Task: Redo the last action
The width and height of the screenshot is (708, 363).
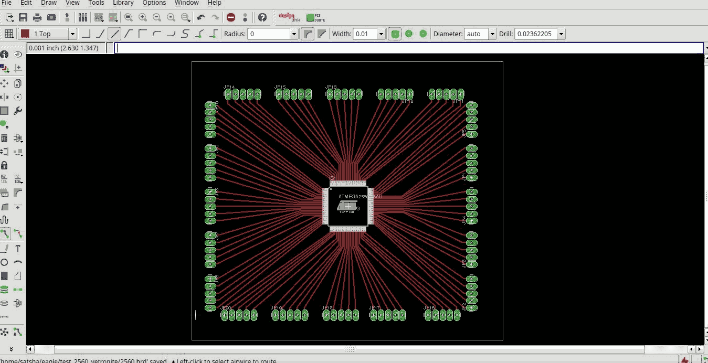Action: coord(215,17)
